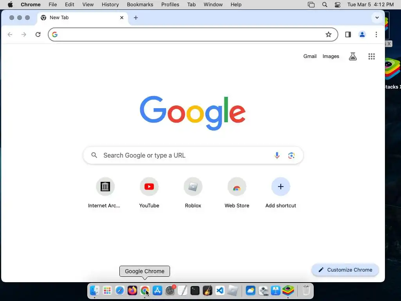The image size is (401, 301).
Task: Launch Terminal from the Dock
Action: 195,290
